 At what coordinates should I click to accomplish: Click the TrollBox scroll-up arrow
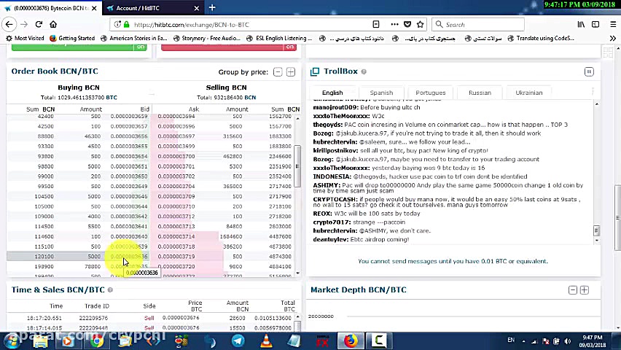(596, 104)
